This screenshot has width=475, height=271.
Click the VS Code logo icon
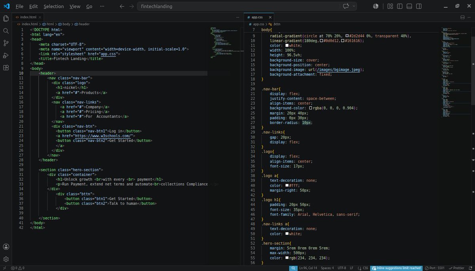6,6
